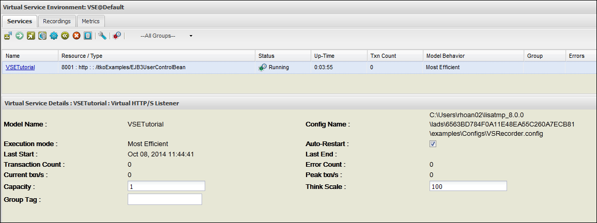Click the green right-arrow start icon

point(20,36)
